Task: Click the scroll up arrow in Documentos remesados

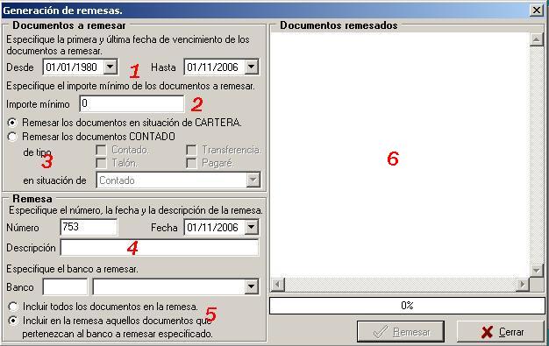Action: [537, 39]
